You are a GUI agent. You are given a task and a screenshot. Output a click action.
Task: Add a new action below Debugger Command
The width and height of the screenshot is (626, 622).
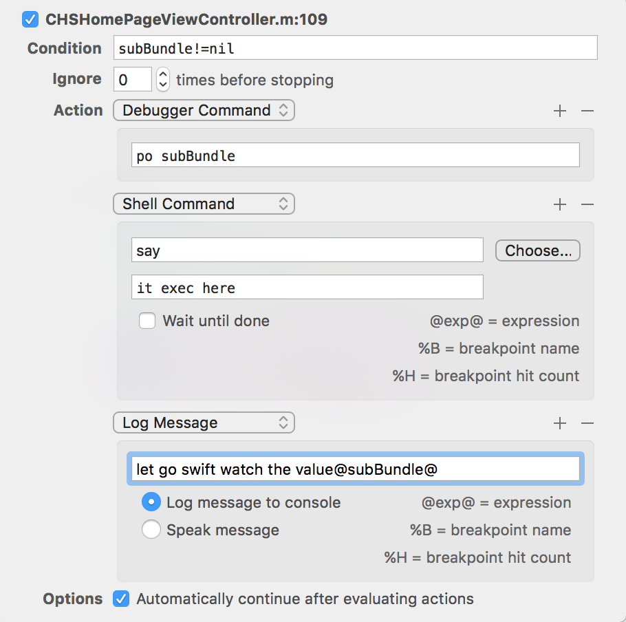[560, 110]
